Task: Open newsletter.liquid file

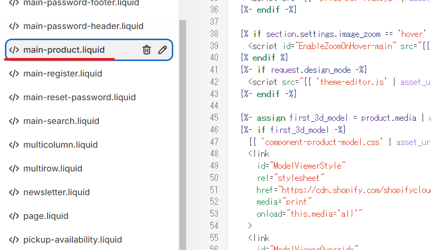Action: click(57, 192)
